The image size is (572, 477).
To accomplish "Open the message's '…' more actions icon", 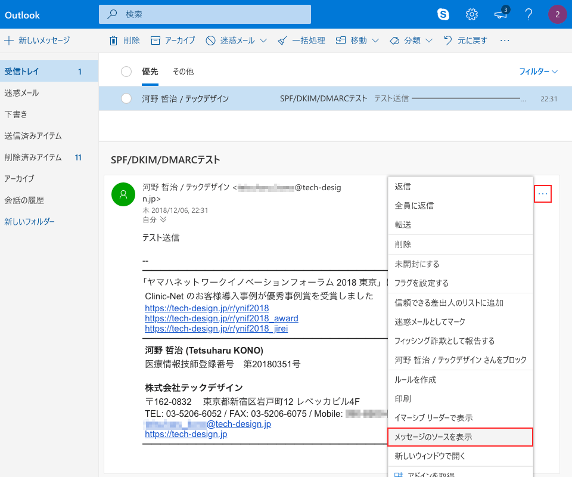I will pyautogui.click(x=542, y=193).
